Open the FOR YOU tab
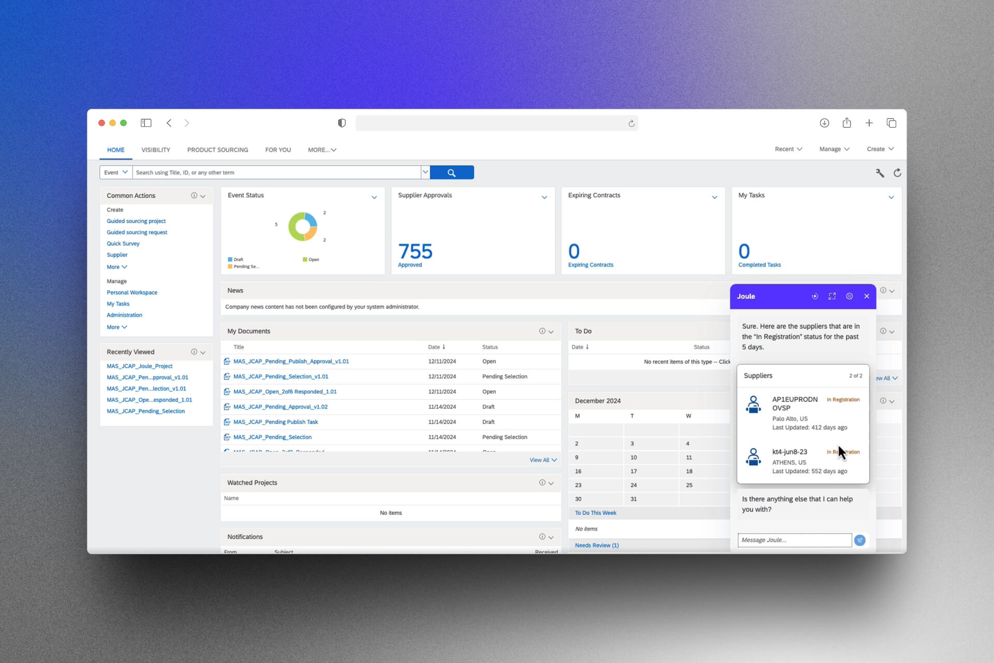Viewport: 994px width, 663px height. pos(278,150)
